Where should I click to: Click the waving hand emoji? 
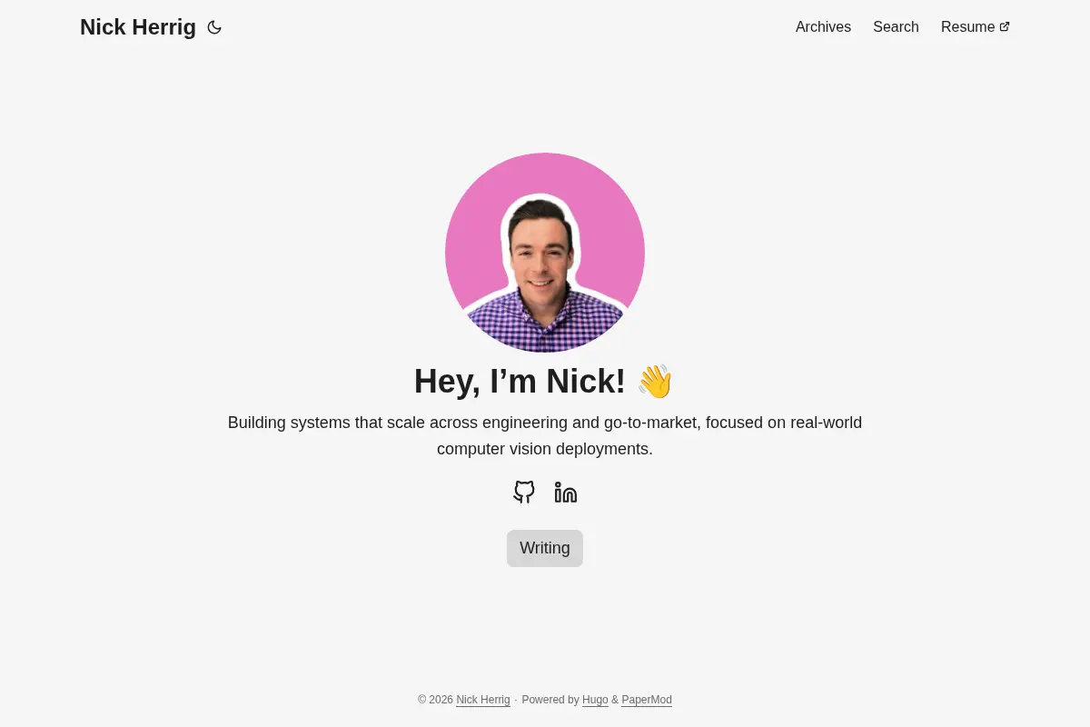655,381
